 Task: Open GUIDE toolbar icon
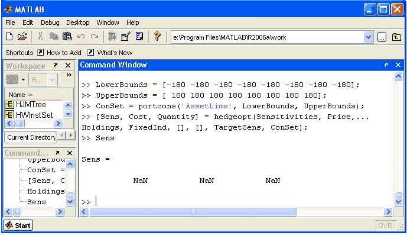tap(126, 37)
